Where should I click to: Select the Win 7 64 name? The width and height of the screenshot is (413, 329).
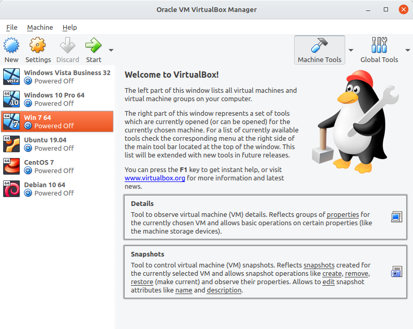pos(38,117)
